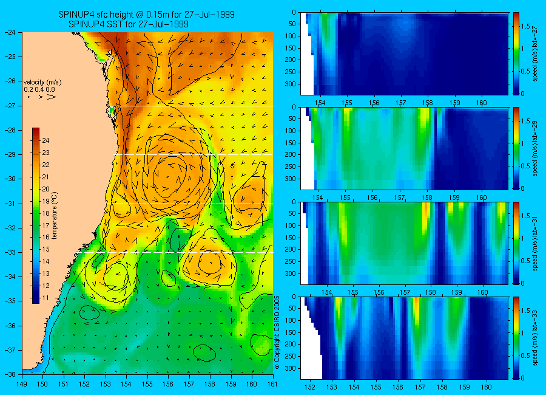Click the -38 latitude label on map axis
Screen dimensions: 546x395
10,374
